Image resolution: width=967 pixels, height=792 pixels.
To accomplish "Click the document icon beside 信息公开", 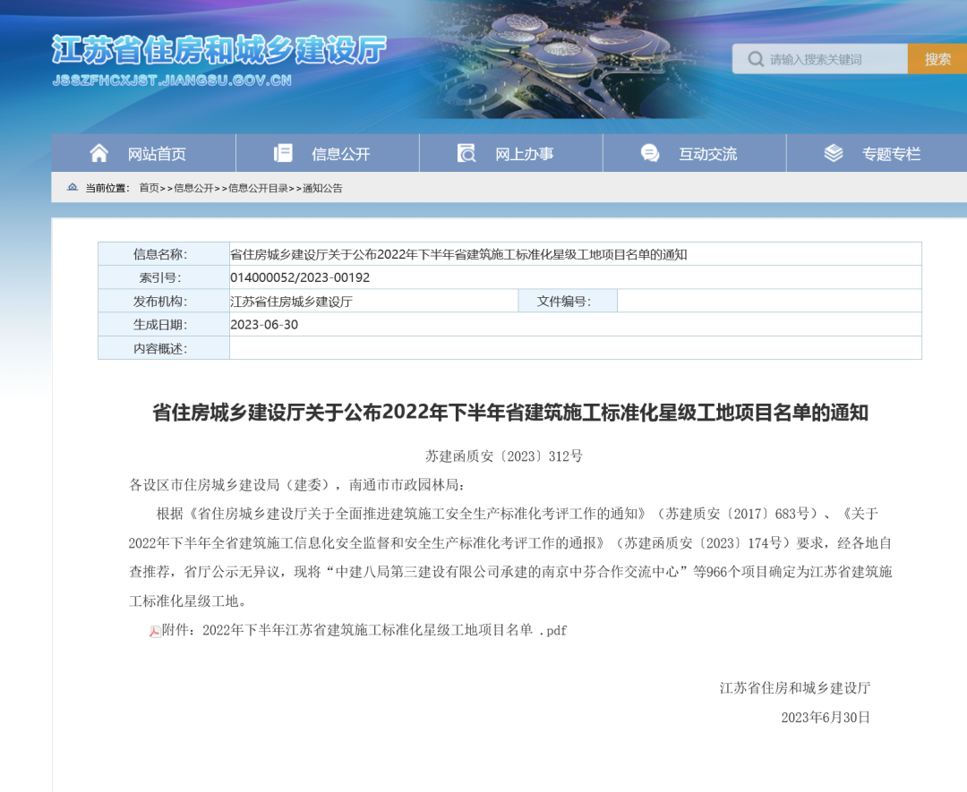I will 283,153.
